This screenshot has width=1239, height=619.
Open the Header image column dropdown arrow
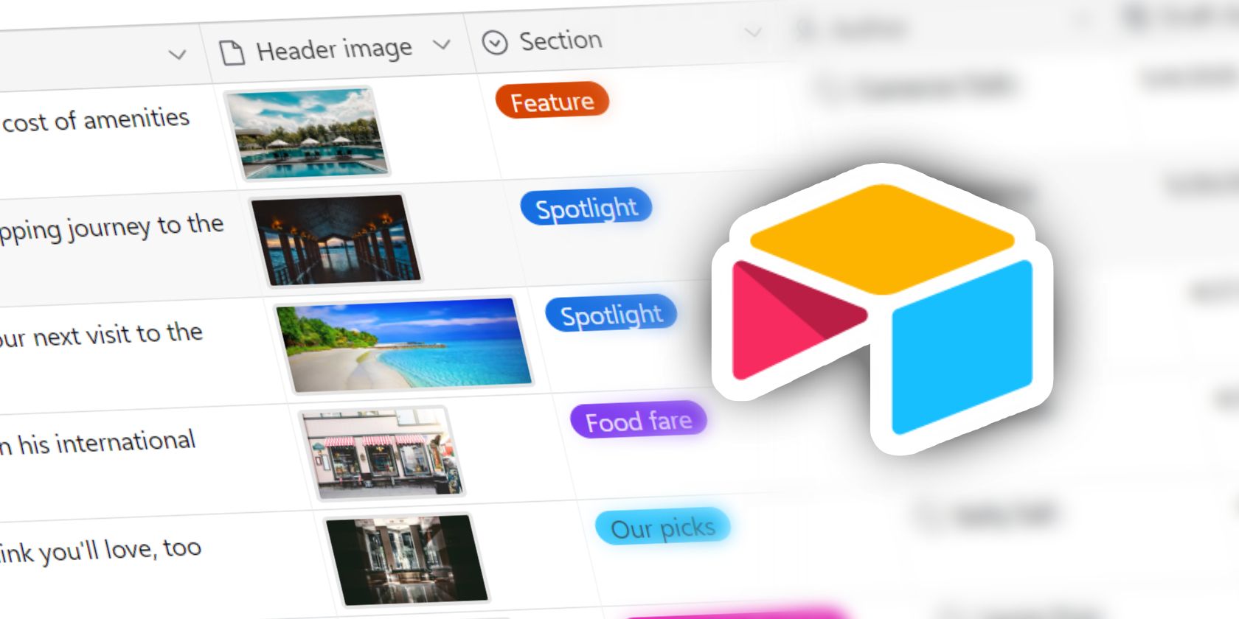pyautogui.click(x=442, y=45)
